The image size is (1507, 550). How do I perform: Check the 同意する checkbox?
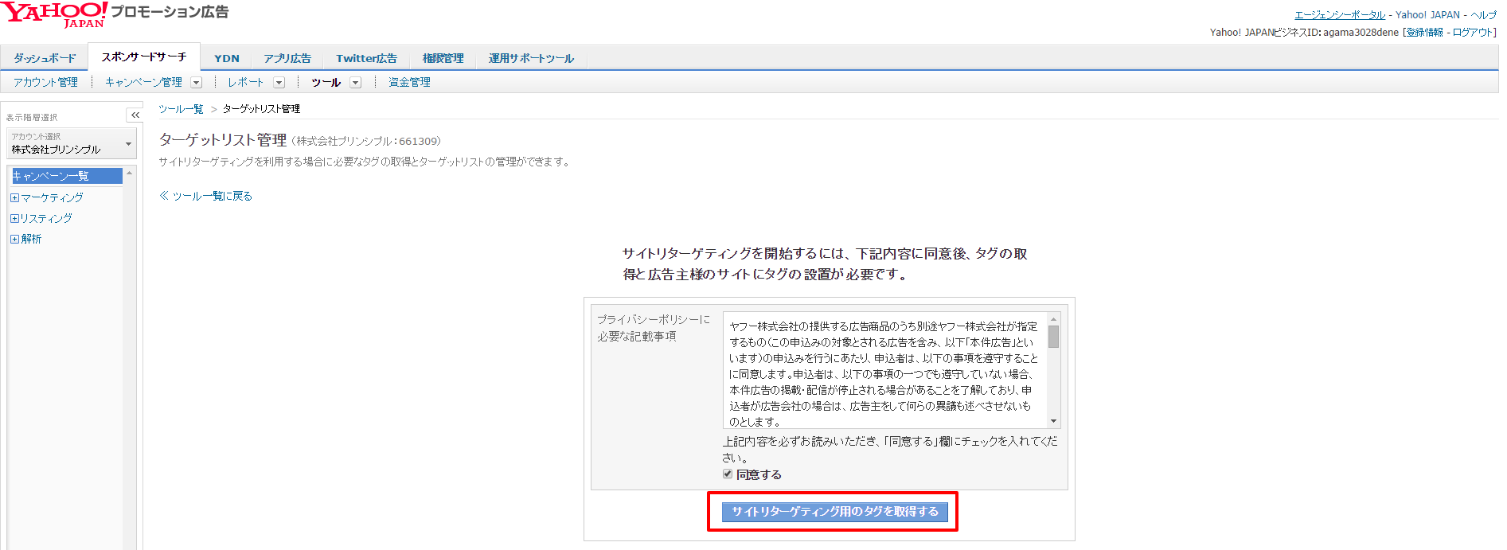[x=728, y=474]
